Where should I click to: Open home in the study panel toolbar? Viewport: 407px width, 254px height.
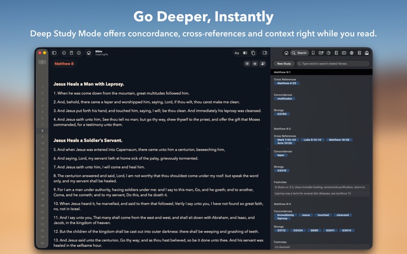click(x=286, y=53)
